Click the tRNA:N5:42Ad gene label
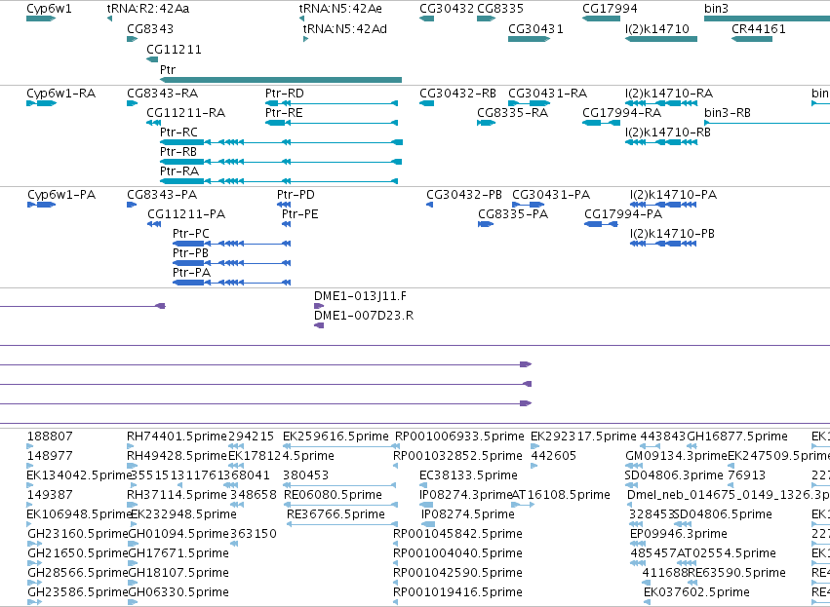The width and height of the screenshot is (830, 607). tap(344, 28)
